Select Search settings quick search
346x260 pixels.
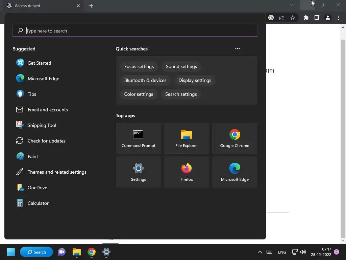[181, 94]
